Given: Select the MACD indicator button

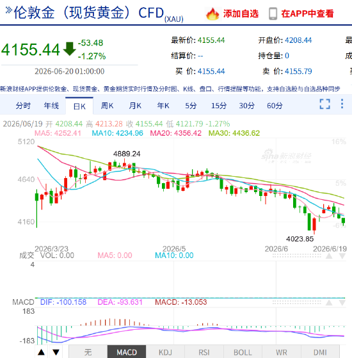Looking at the screenshot, I should [x=127, y=352].
